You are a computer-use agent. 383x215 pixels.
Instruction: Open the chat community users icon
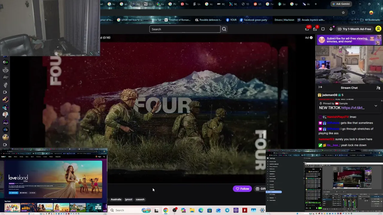pos(378,88)
